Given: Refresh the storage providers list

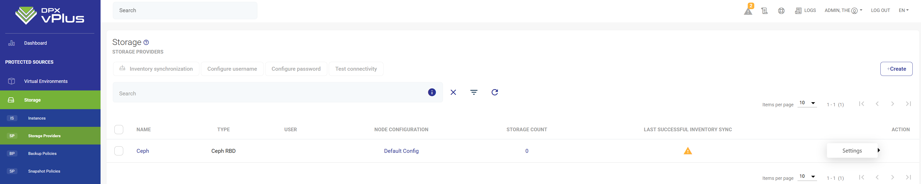Looking at the screenshot, I should tap(495, 92).
